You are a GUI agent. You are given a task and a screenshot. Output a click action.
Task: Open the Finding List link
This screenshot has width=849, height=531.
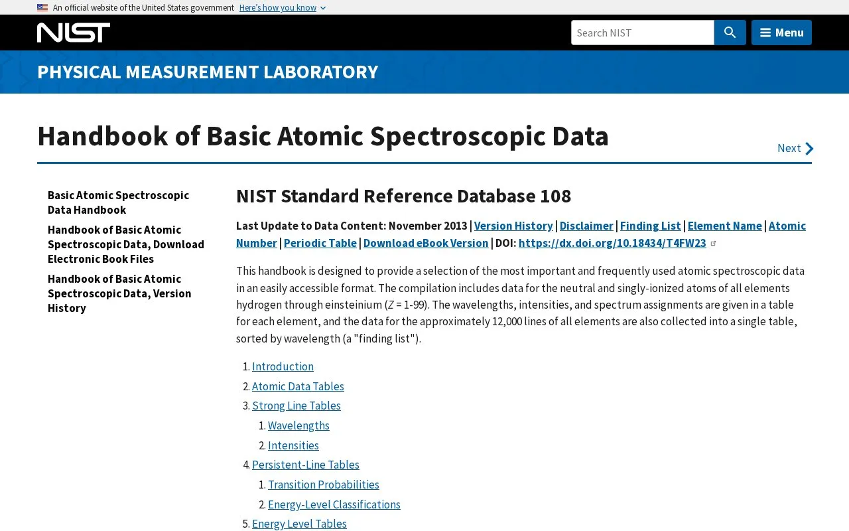pyautogui.click(x=651, y=226)
